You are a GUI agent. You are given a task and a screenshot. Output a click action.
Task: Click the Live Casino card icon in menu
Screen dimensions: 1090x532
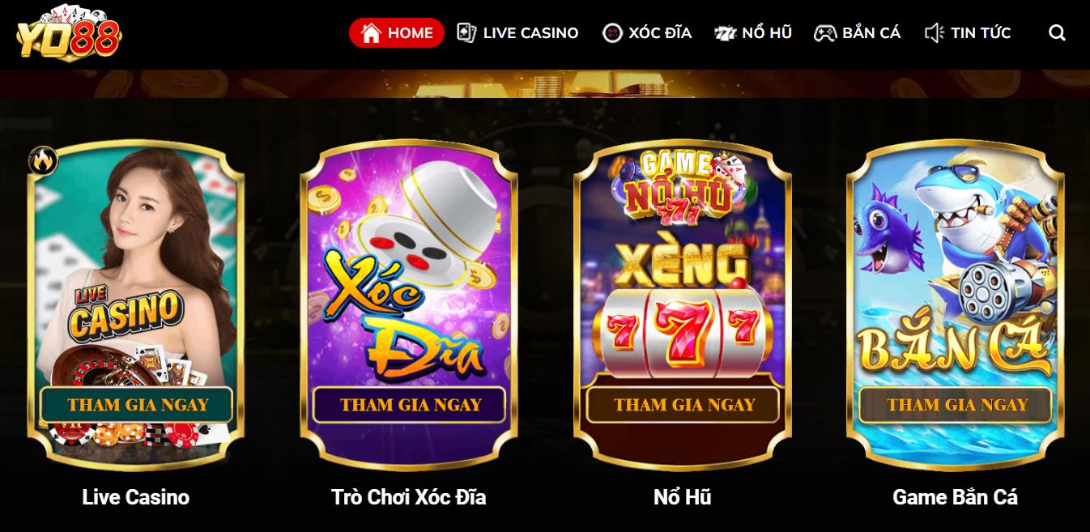point(466,33)
